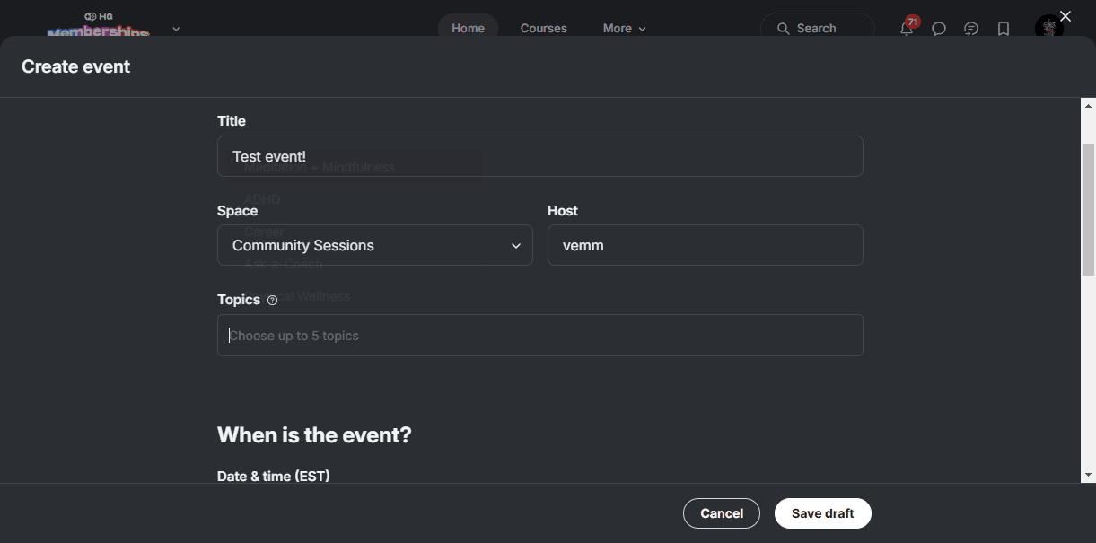
Task: Click the HG Membership community logo
Action: click(99, 26)
